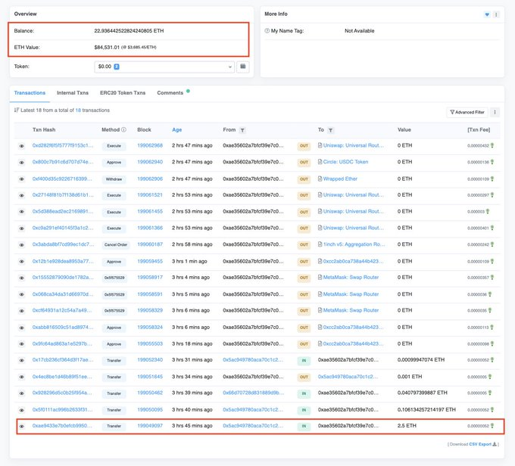Click the blue heart icon in More Info
Viewport: 515px width, 466px height.
point(487,14)
